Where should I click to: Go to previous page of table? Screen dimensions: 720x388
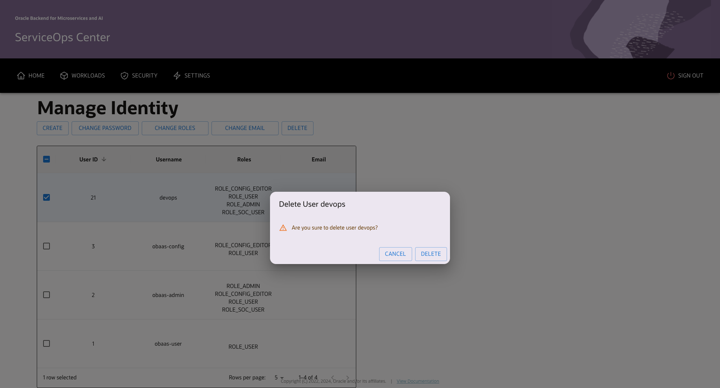(x=333, y=378)
